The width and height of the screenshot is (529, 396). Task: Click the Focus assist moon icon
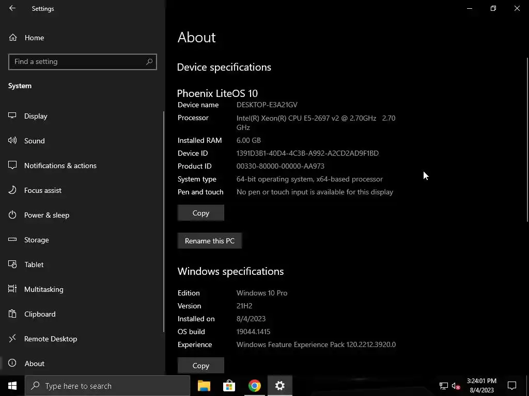point(12,190)
